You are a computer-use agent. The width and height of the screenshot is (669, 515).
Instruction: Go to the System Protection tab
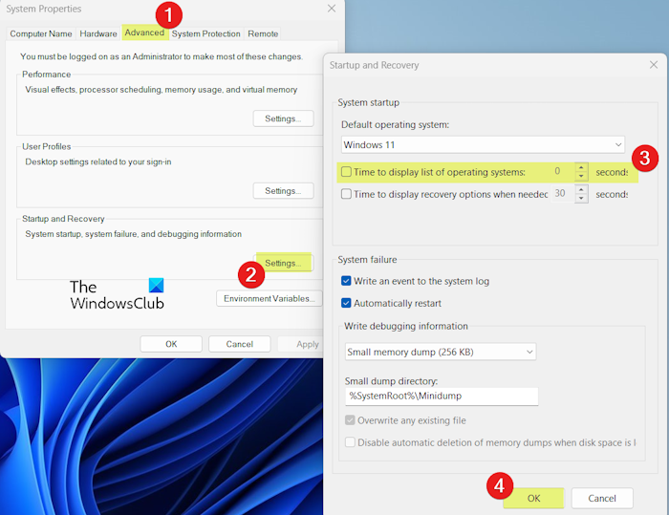coord(205,33)
